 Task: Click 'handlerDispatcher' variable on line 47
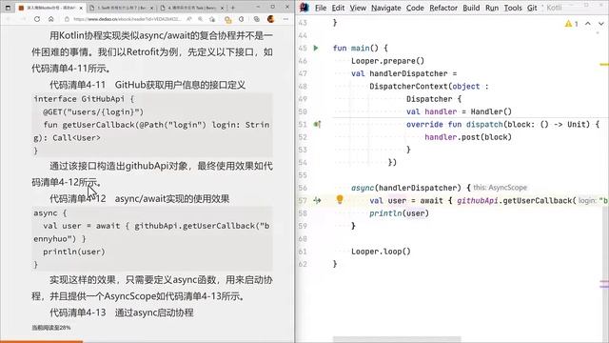[408, 73]
